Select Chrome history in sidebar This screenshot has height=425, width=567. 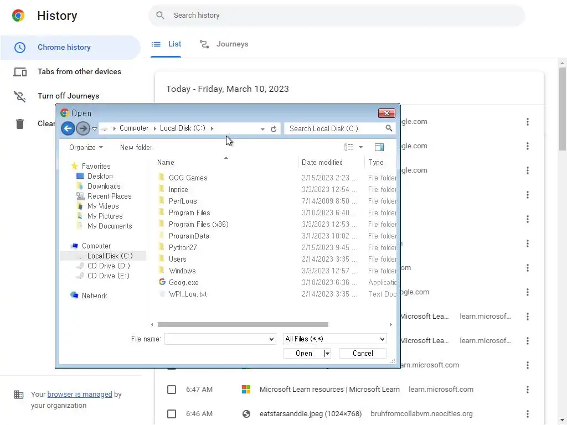70,48
